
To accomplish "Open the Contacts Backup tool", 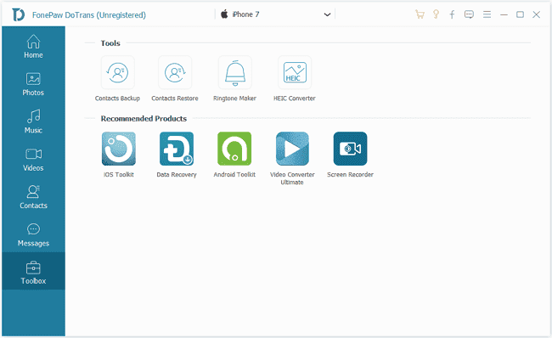I will [x=117, y=72].
